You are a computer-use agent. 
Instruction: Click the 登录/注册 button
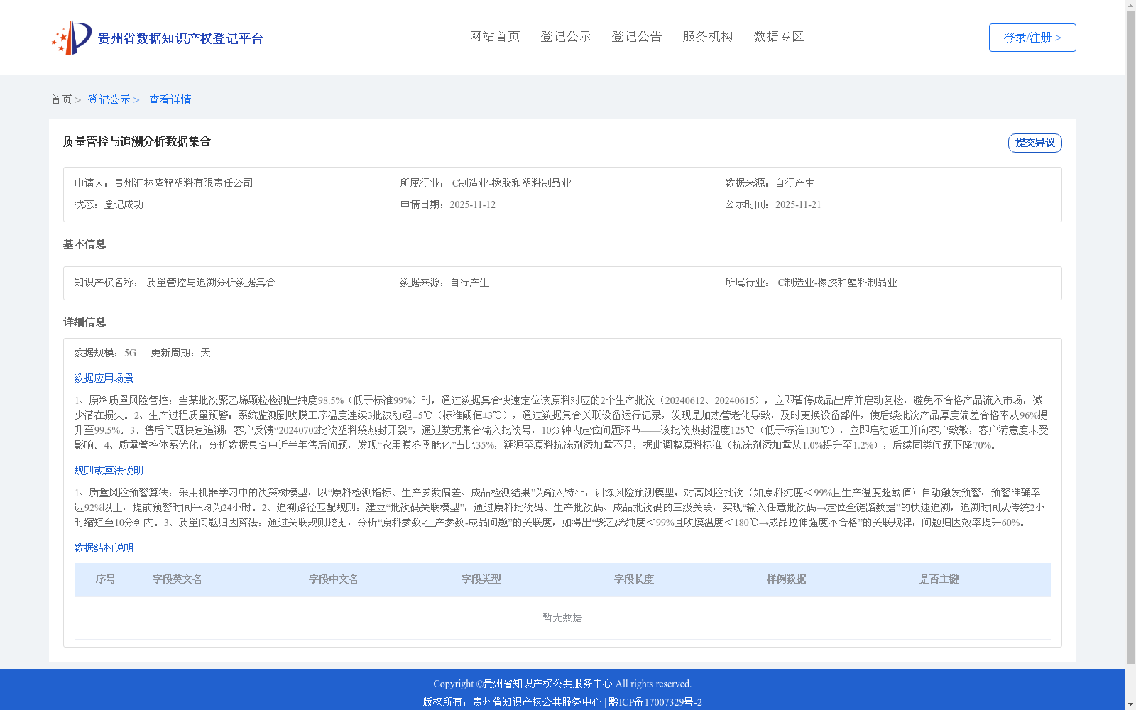1032,38
